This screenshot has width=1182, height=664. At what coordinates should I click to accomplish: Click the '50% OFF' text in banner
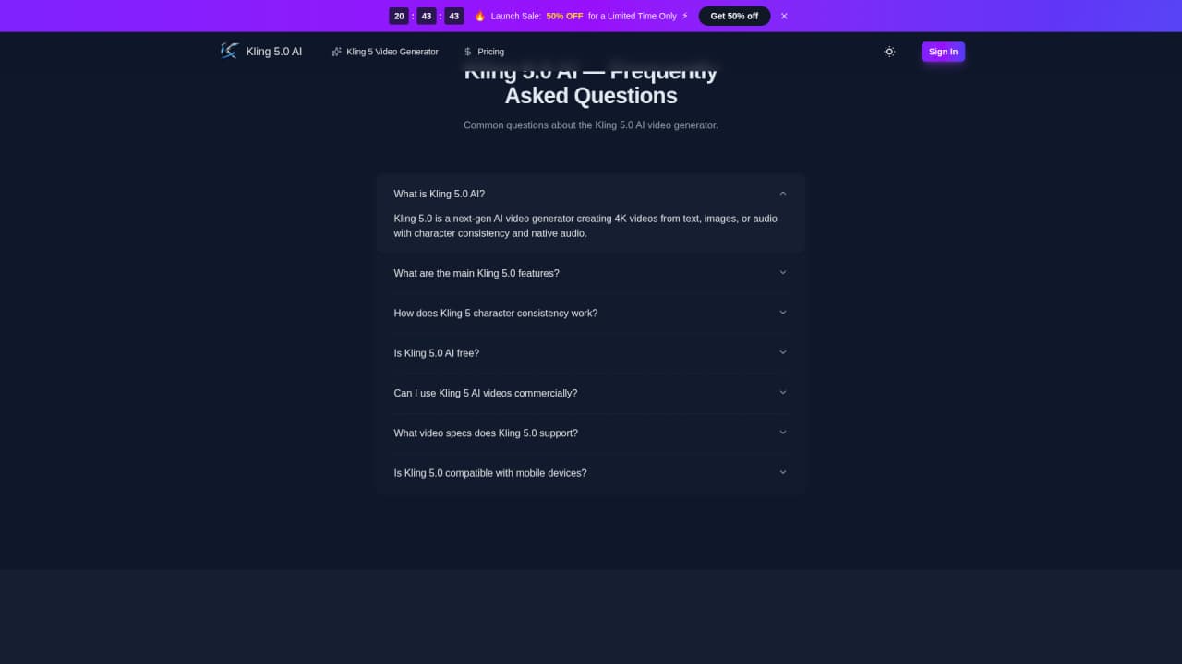tap(564, 16)
